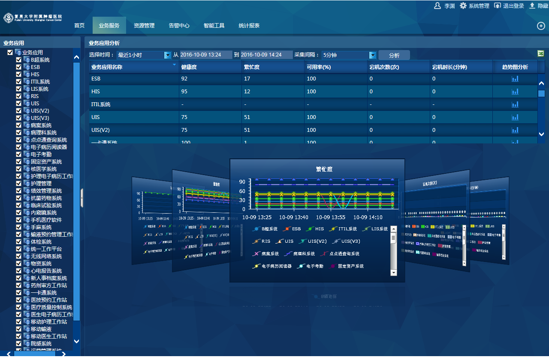Click the system management gear icon

(463, 6)
